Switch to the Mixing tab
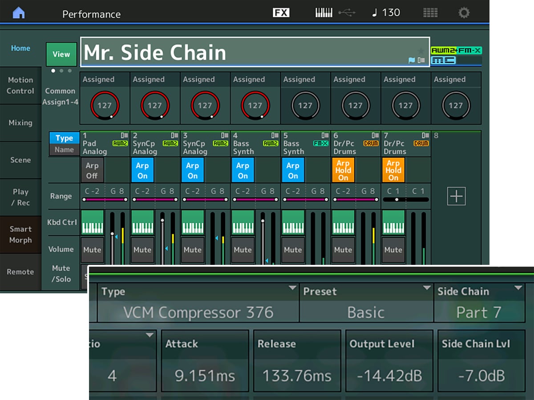Screen dimensions: 534x400 20,123
